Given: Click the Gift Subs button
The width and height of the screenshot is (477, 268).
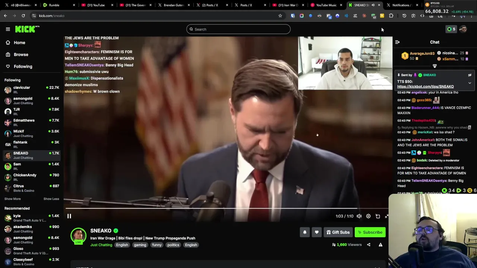Looking at the screenshot, I should pos(338,232).
